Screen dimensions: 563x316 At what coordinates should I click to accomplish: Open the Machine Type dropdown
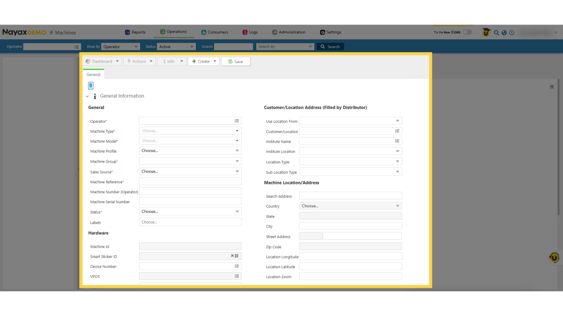point(190,131)
